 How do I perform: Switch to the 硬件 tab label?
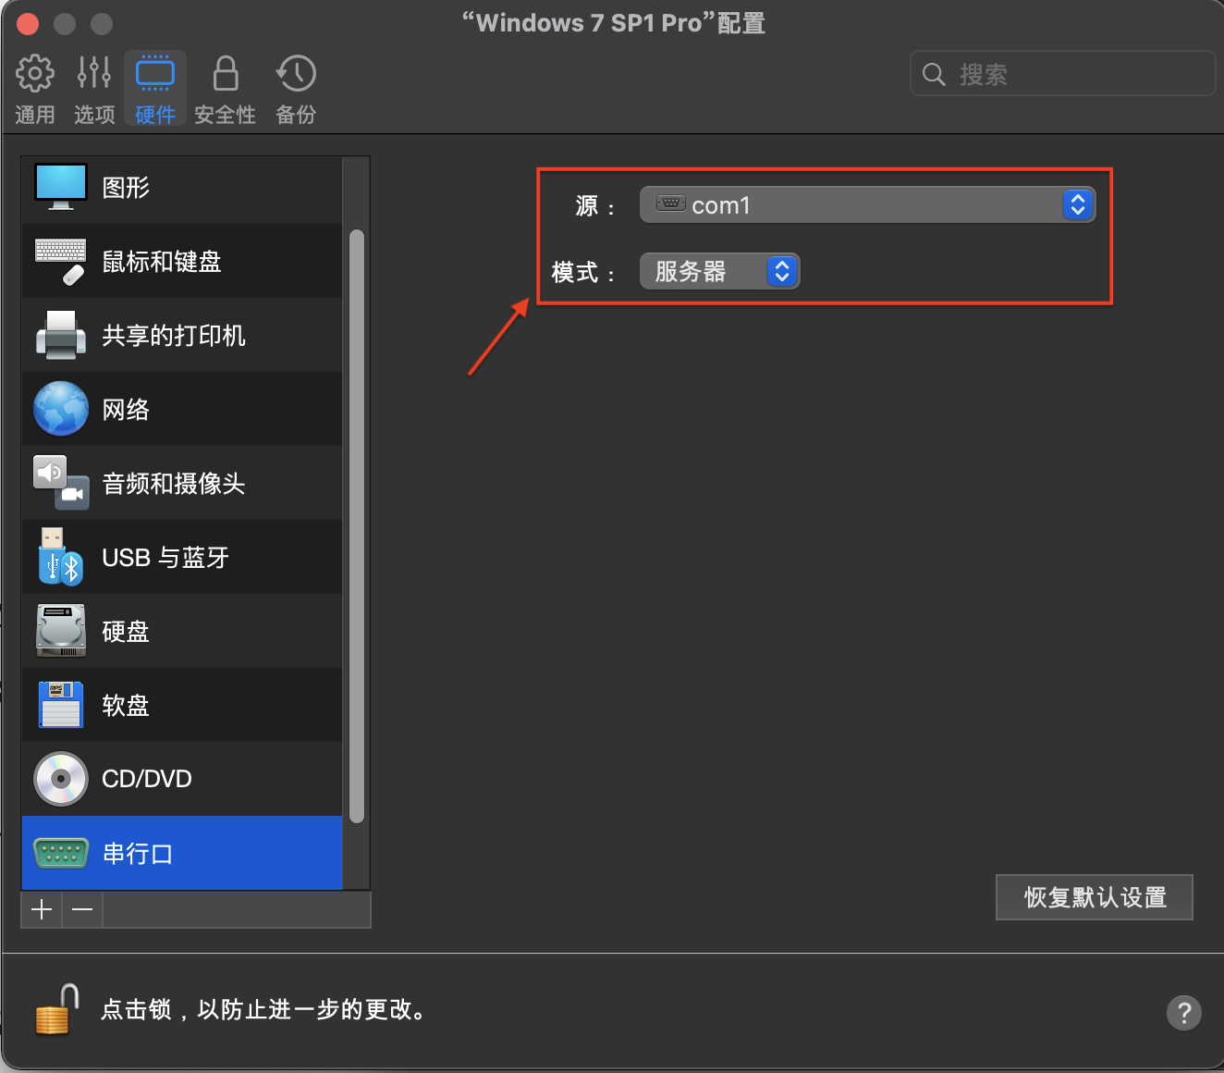[155, 115]
